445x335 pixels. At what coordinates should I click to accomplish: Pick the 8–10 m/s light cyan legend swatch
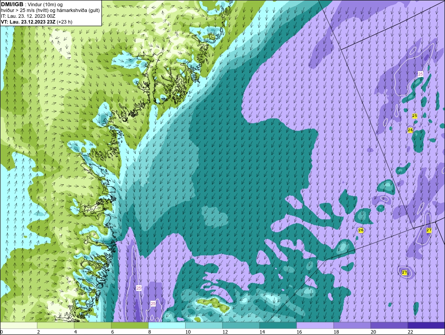pyautogui.click(x=167, y=325)
